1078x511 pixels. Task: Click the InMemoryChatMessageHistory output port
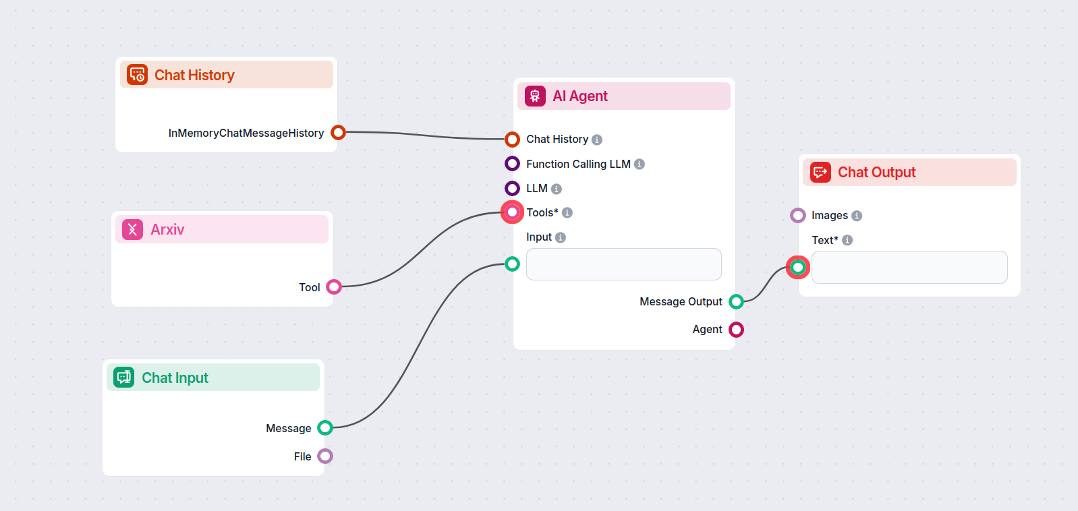tap(338, 132)
